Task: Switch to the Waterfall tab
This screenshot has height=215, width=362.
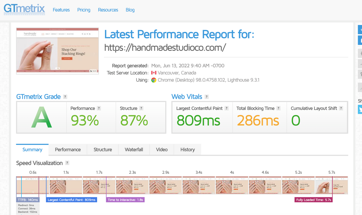Action: coord(134,150)
